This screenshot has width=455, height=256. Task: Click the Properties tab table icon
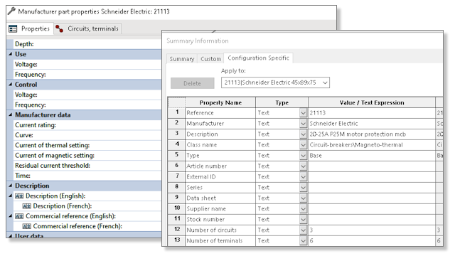click(x=13, y=28)
